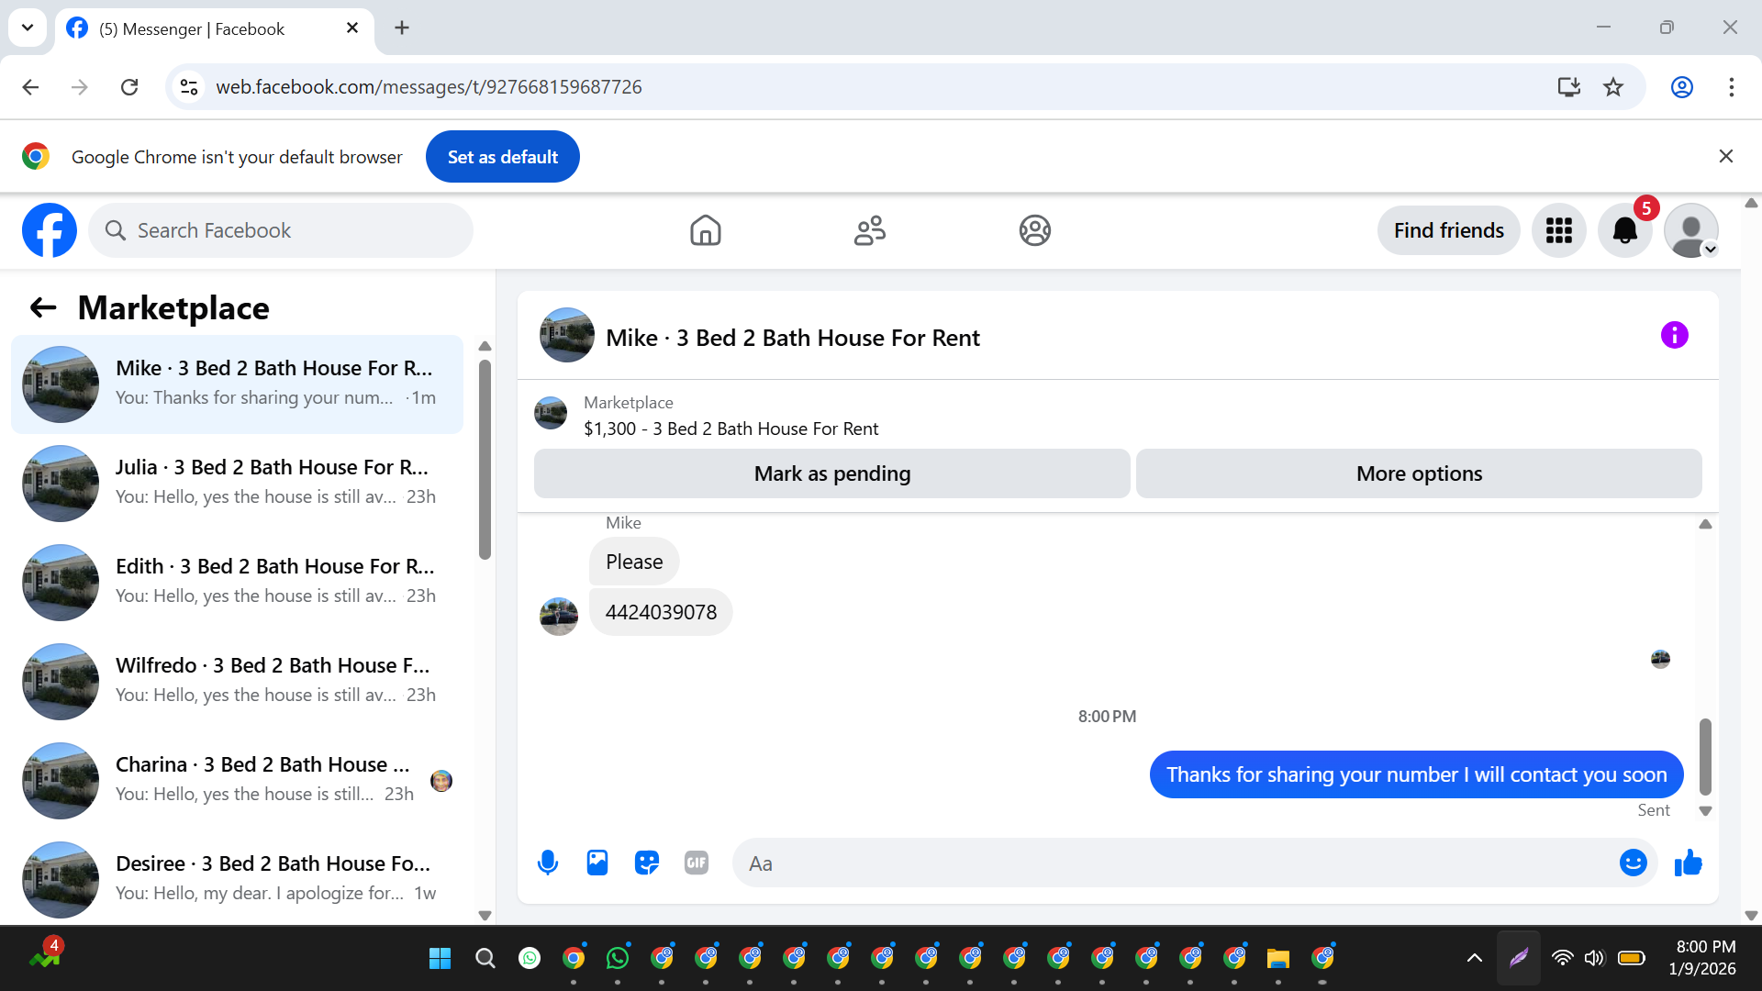This screenshot has height=991, width=1762.
Task: Show hidden system tray icons
Action: click(1474, 958)
